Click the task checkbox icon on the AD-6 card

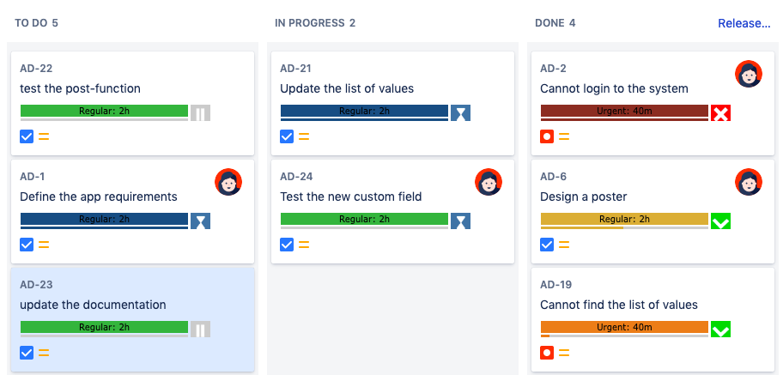tap(547, 245)
